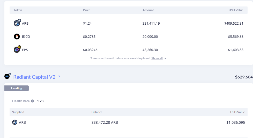
Task: Click the BICO token icon
Action: click(17, 37)
